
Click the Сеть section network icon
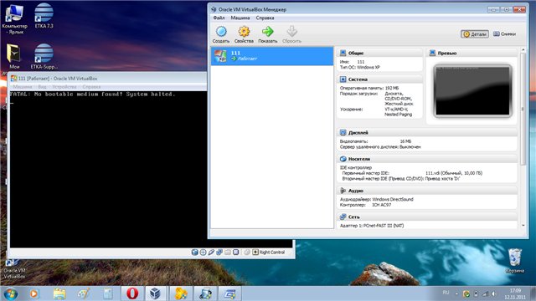pyautogui.click(x=343, y=217)
